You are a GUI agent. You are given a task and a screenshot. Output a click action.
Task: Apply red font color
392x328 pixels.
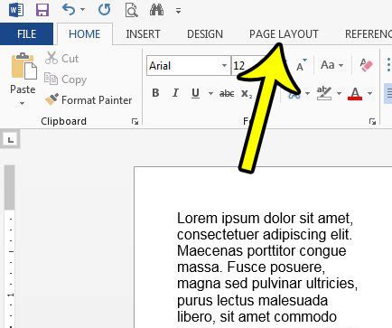(355, 93)
